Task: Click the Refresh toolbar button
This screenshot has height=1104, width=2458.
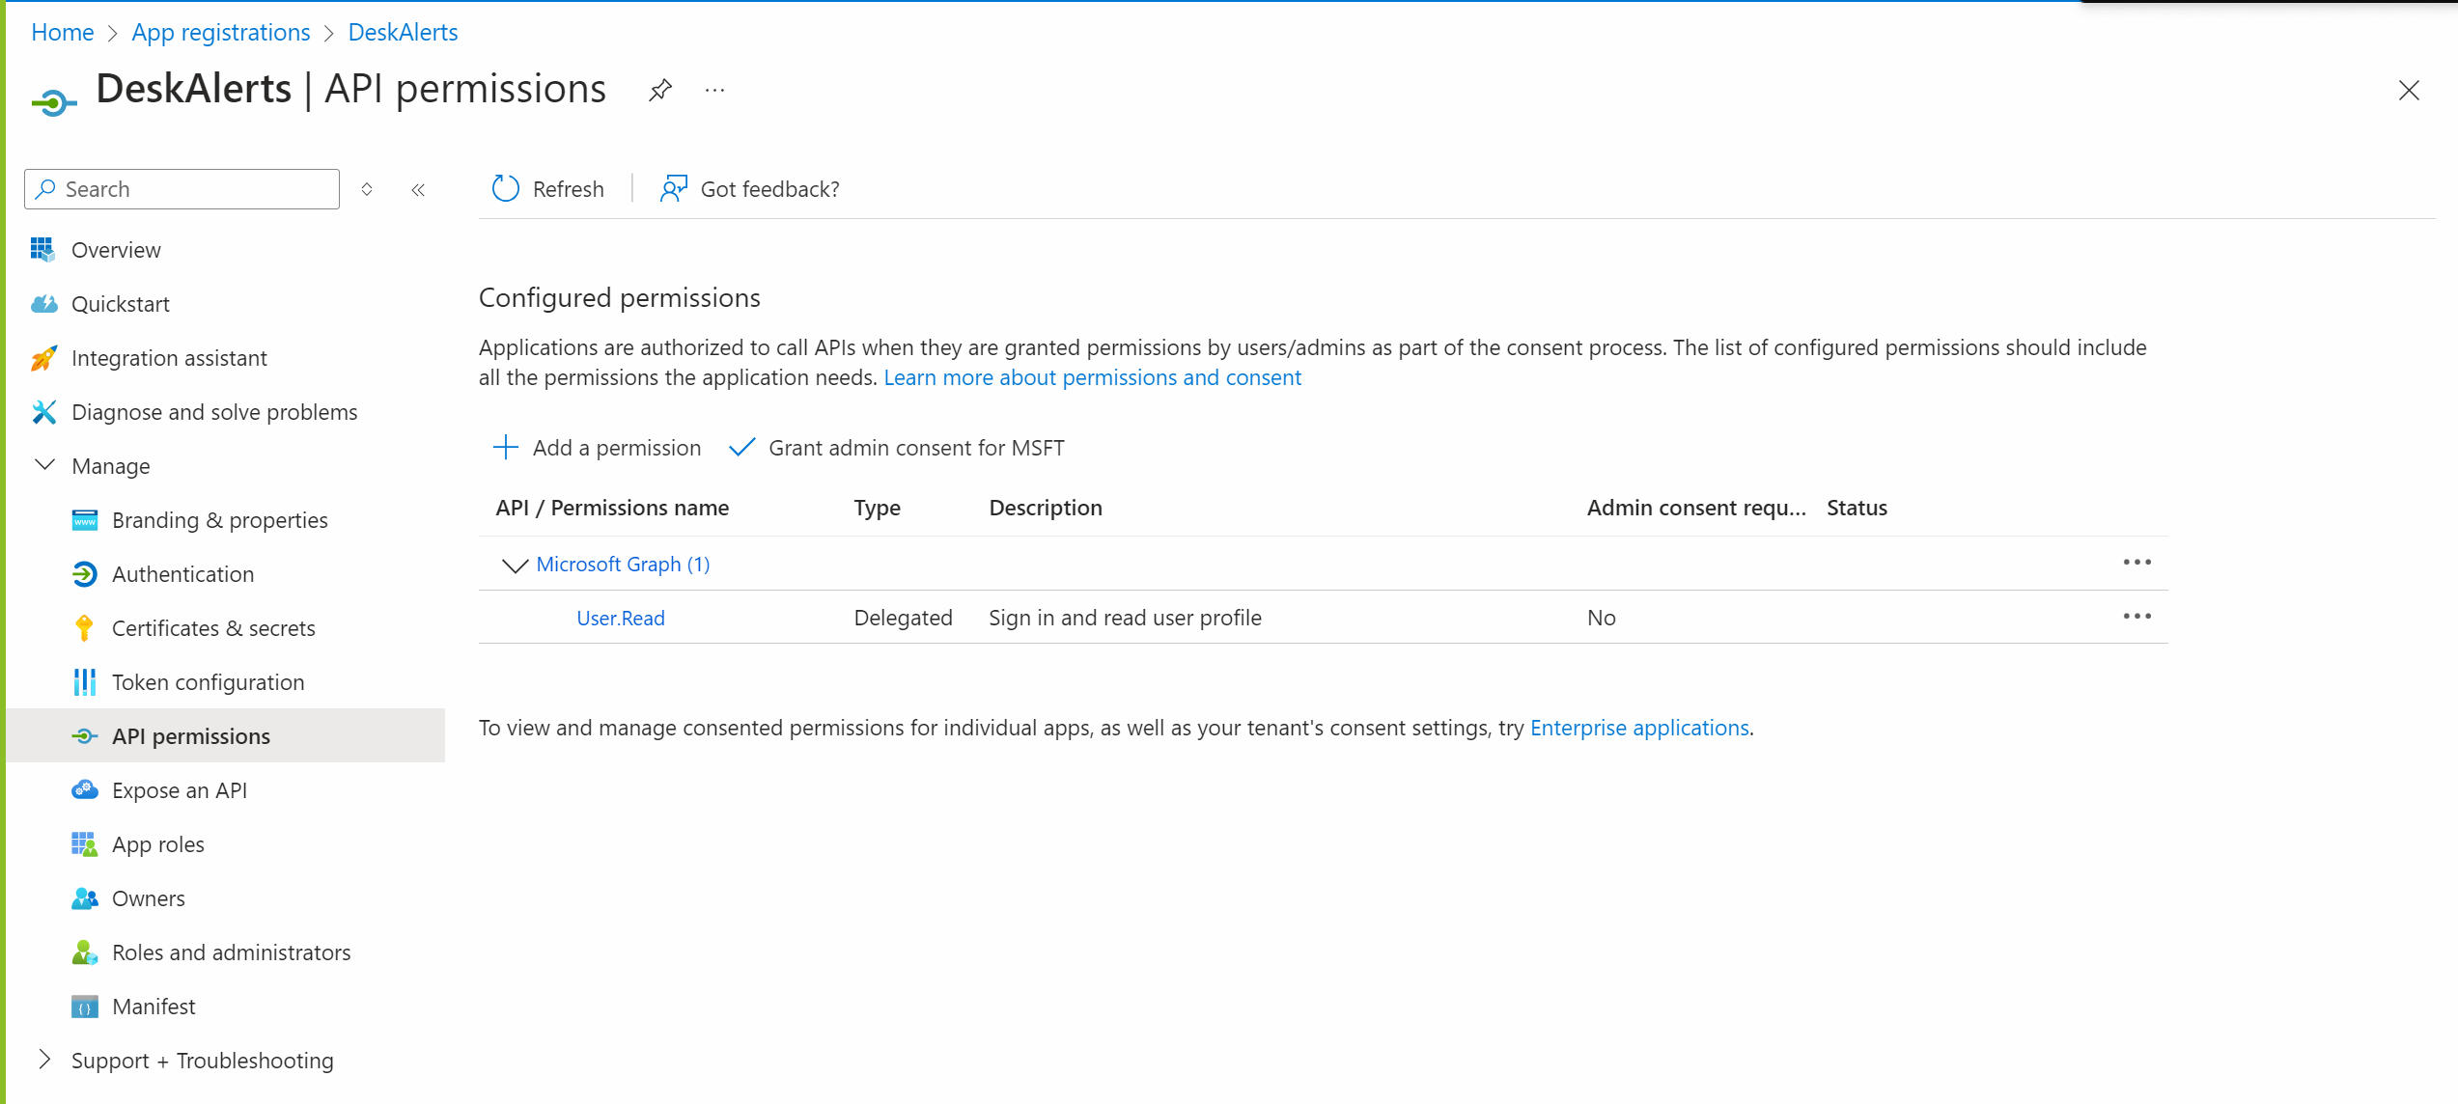Action: tap(548, 189)
